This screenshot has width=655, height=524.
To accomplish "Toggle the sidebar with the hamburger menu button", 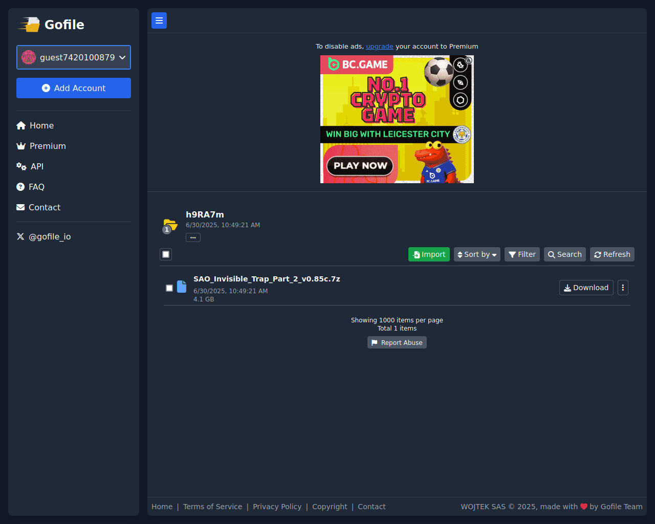I will tap(159, 20).
